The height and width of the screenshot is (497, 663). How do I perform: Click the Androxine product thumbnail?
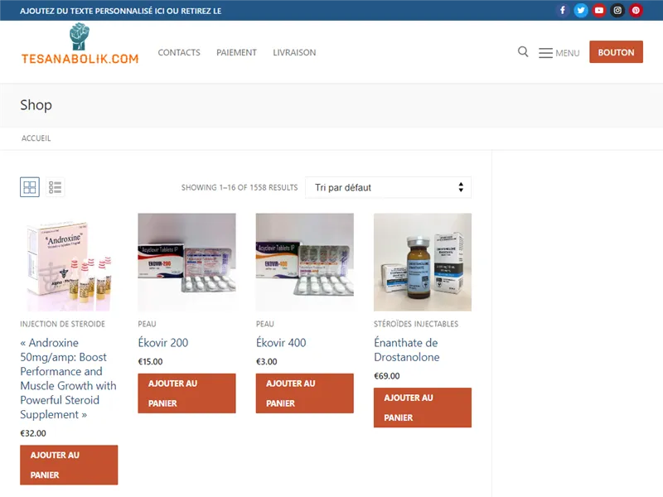coord(69,263)
